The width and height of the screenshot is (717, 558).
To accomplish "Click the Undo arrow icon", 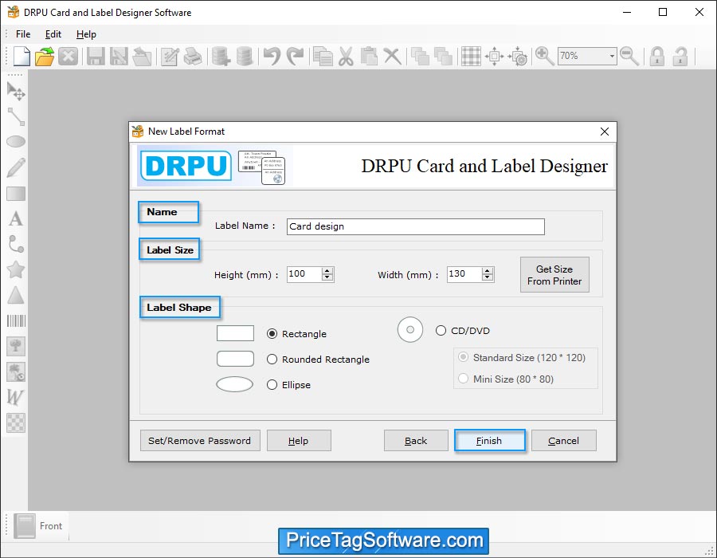I will pos(272,57).
